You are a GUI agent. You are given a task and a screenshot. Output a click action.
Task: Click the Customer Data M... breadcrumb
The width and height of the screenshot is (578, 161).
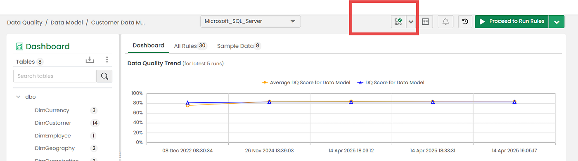coord(118,22)
